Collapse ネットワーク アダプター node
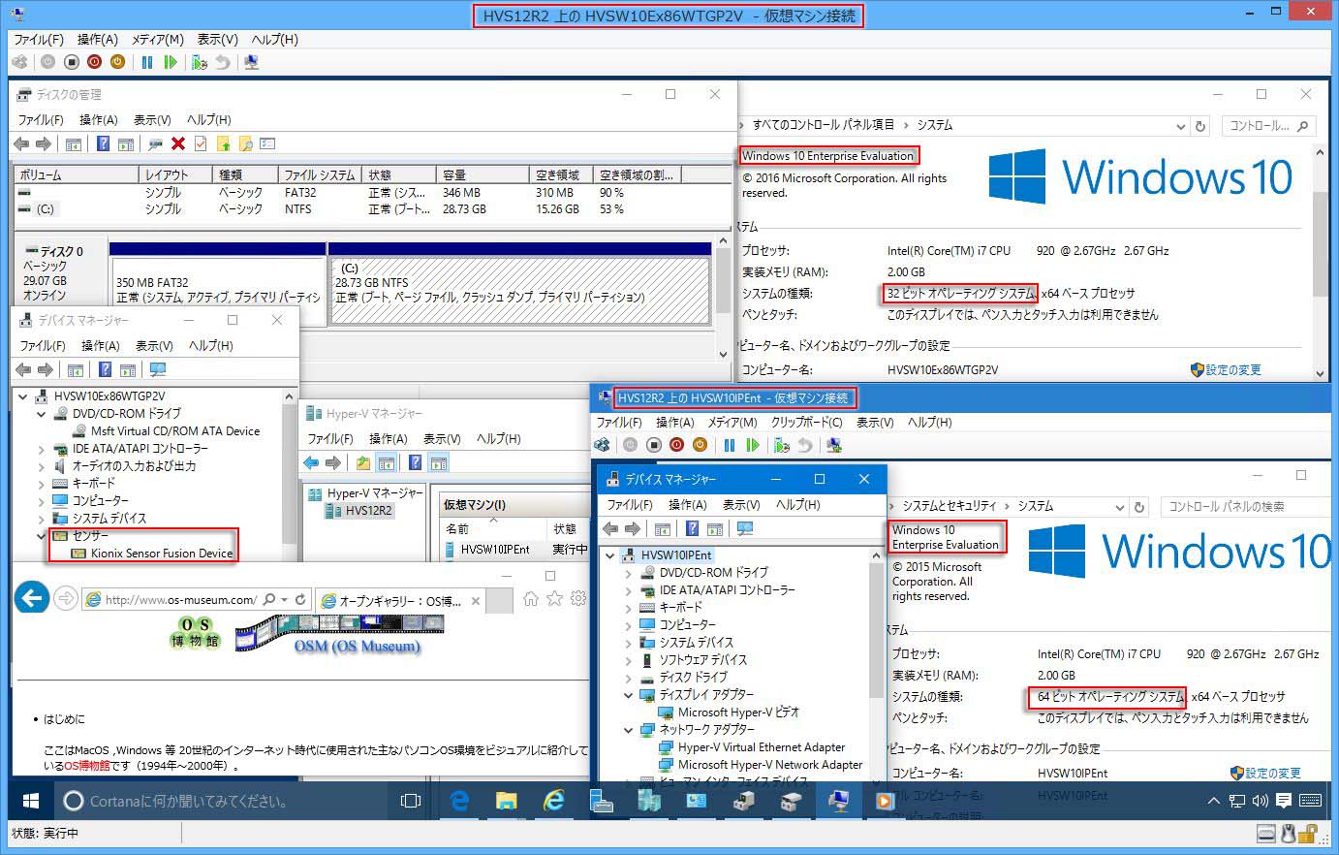 (629, 730)
